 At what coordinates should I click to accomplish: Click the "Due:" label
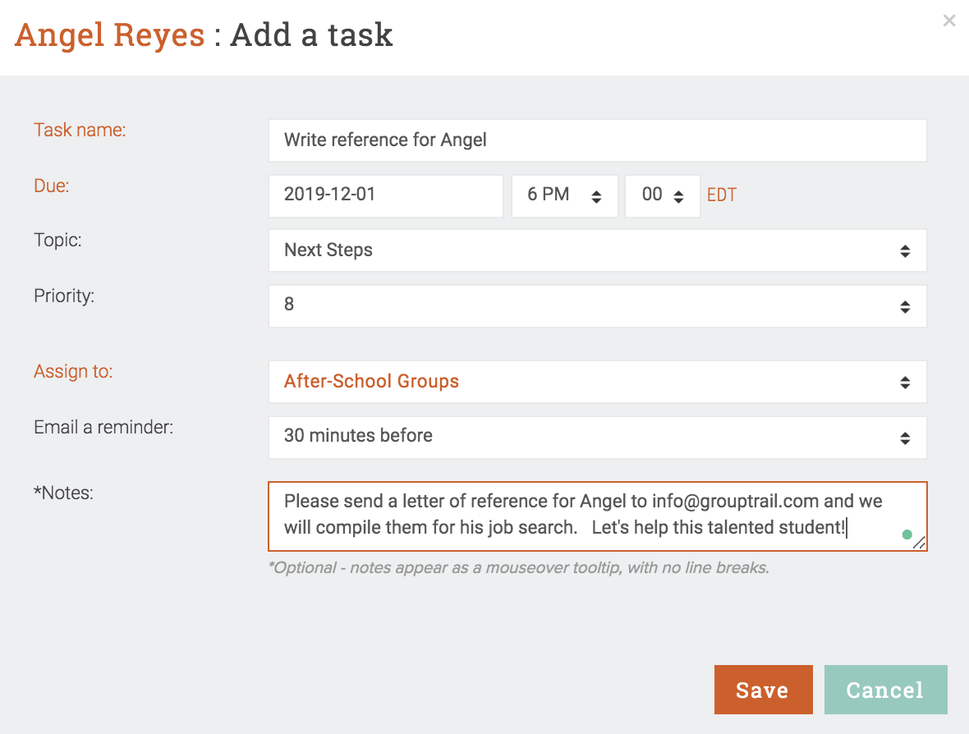[51, 186]
